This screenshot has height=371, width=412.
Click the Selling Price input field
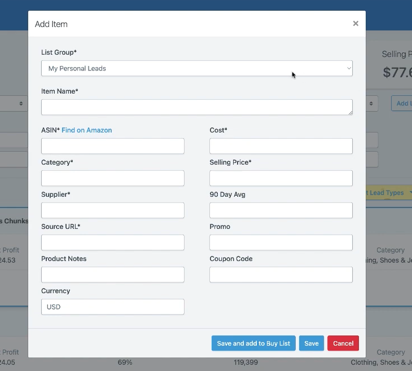point(281,178)
